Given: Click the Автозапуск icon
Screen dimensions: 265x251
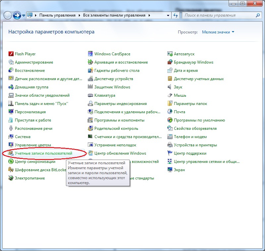Looking at the screenshot, I should pos(170,54).
